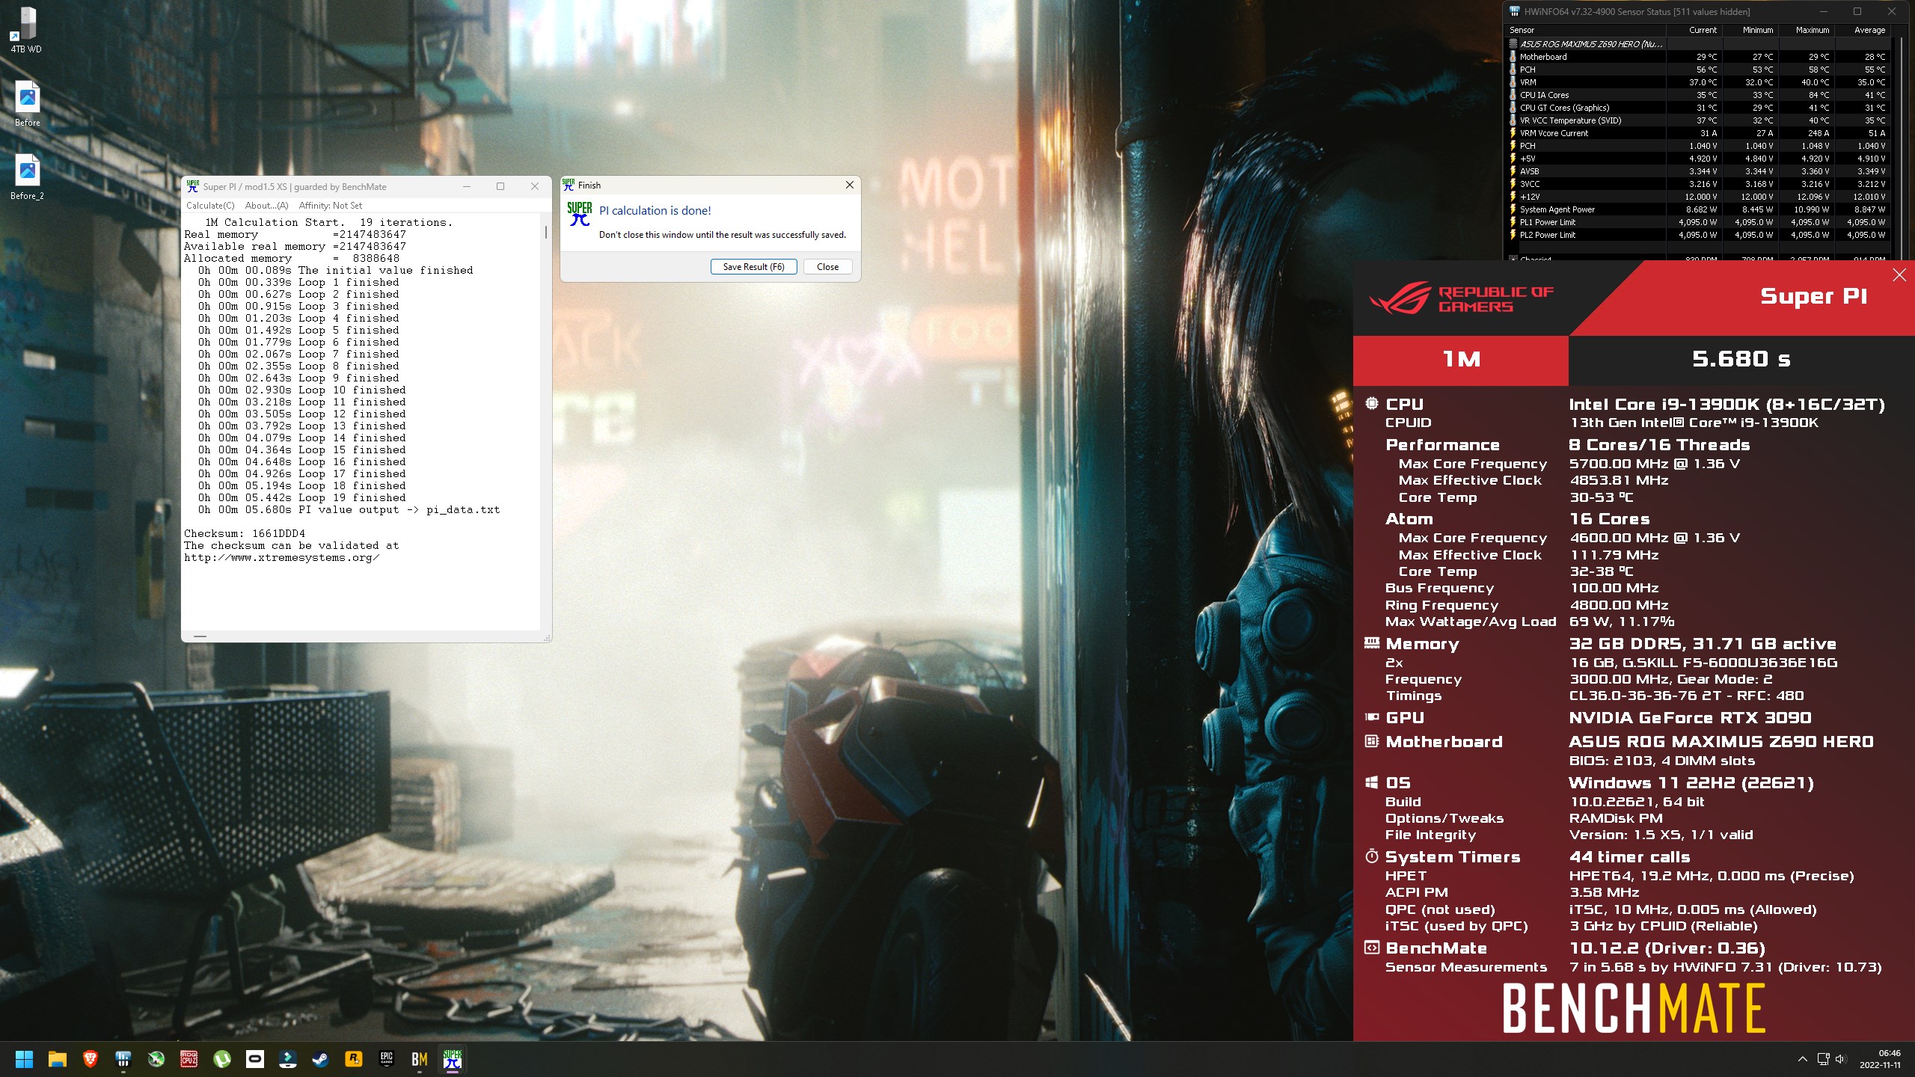Click the Minimum column header in HWiNFO
The image size is (1915, 1077).
1750,30
